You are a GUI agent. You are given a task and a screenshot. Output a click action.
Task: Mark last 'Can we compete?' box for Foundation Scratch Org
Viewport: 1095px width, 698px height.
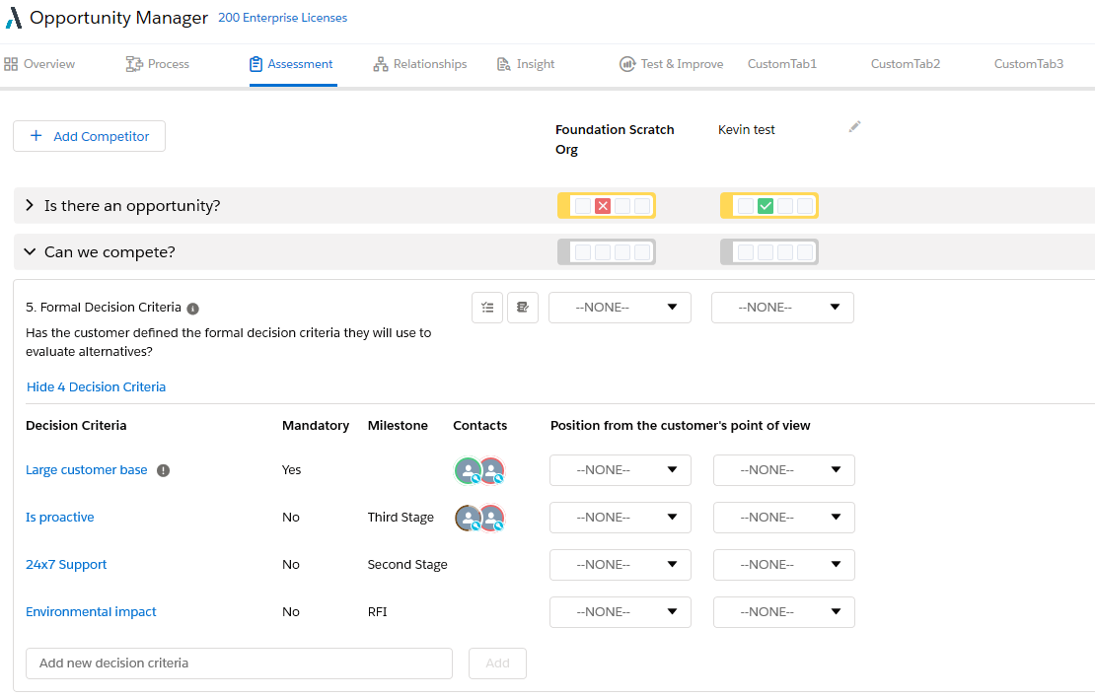(642, 252)
